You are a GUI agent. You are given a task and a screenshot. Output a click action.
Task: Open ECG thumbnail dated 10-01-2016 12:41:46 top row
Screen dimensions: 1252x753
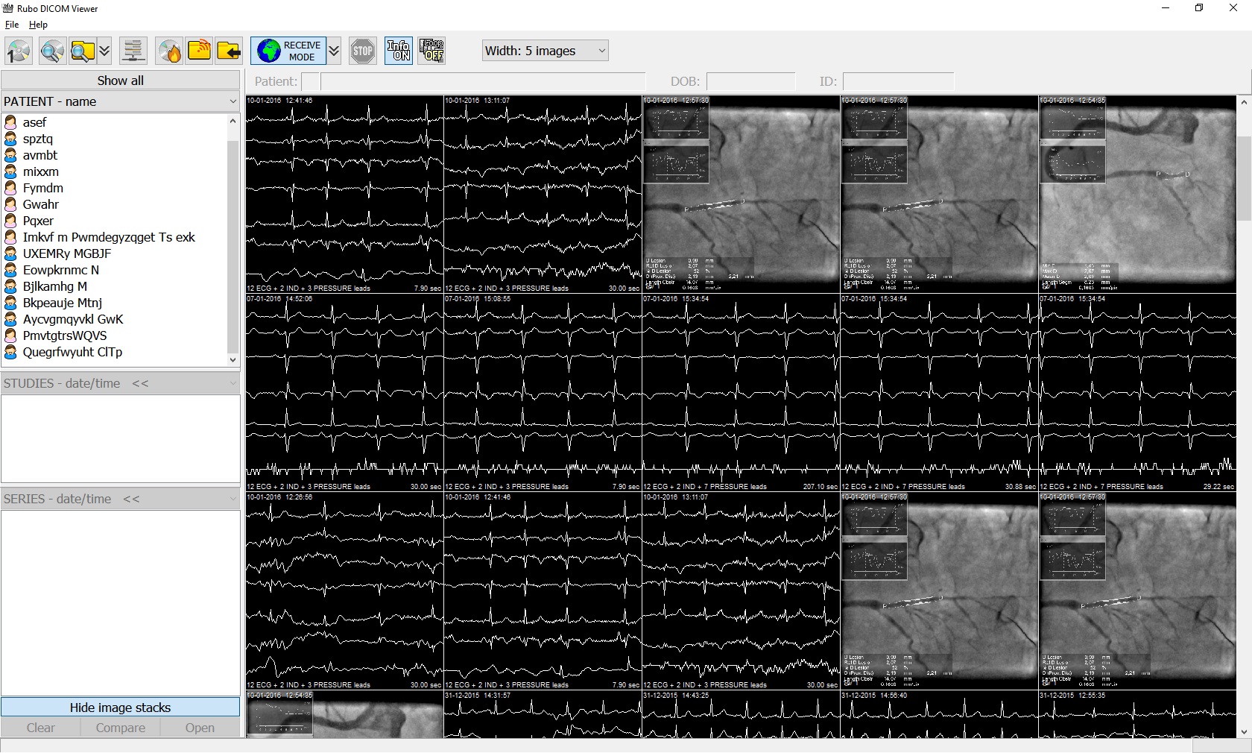(x=345, y=194)
